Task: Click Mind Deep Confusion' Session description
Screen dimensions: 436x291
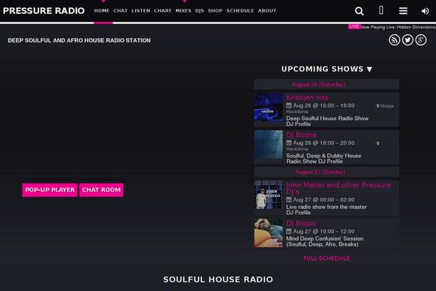Action: pos(325,242)
